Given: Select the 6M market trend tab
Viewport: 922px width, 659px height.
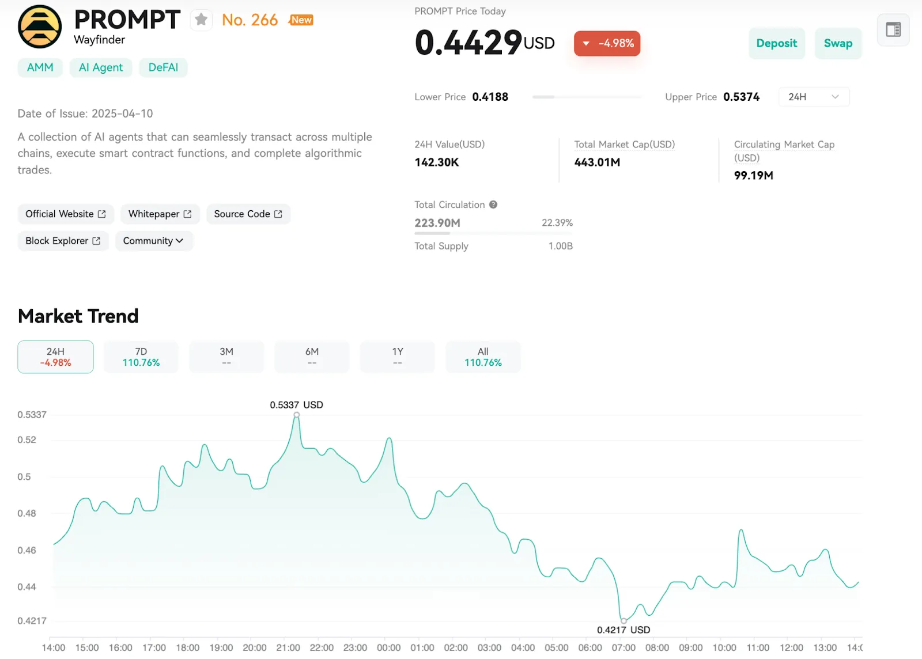Looking at the screenshot, I should (x=312, y=357).
